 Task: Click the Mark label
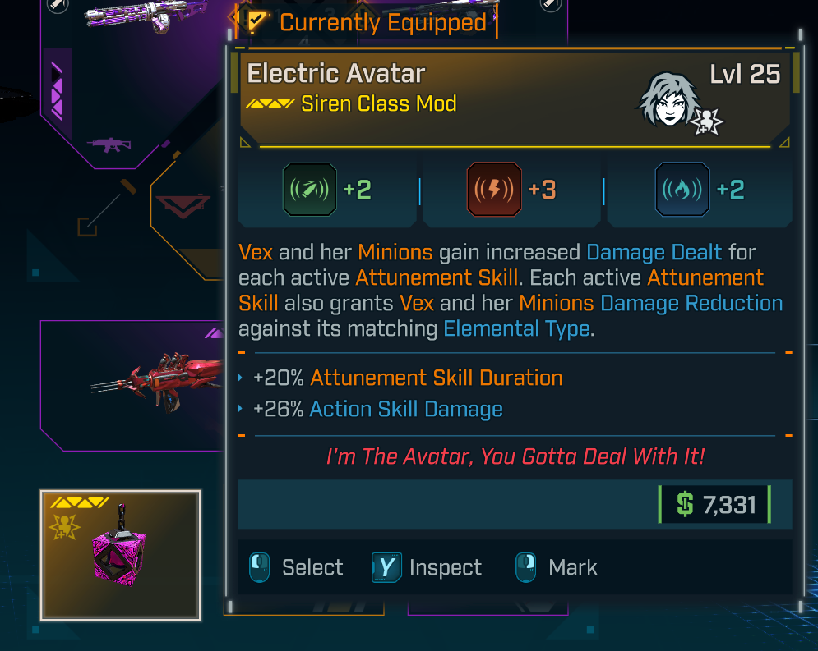[x=573, y=567]
